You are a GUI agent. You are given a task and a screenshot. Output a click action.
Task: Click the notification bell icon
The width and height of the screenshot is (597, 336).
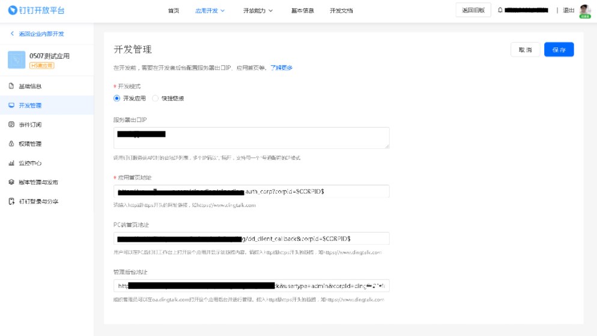click(500, 10)
